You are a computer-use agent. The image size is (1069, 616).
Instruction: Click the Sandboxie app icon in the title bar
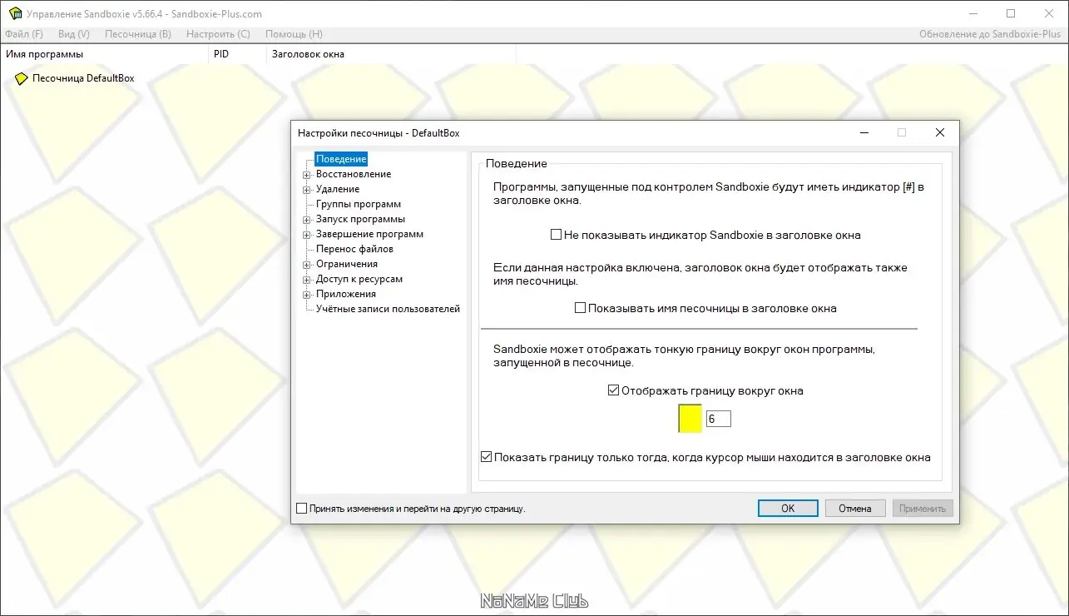tap(14, 13)
